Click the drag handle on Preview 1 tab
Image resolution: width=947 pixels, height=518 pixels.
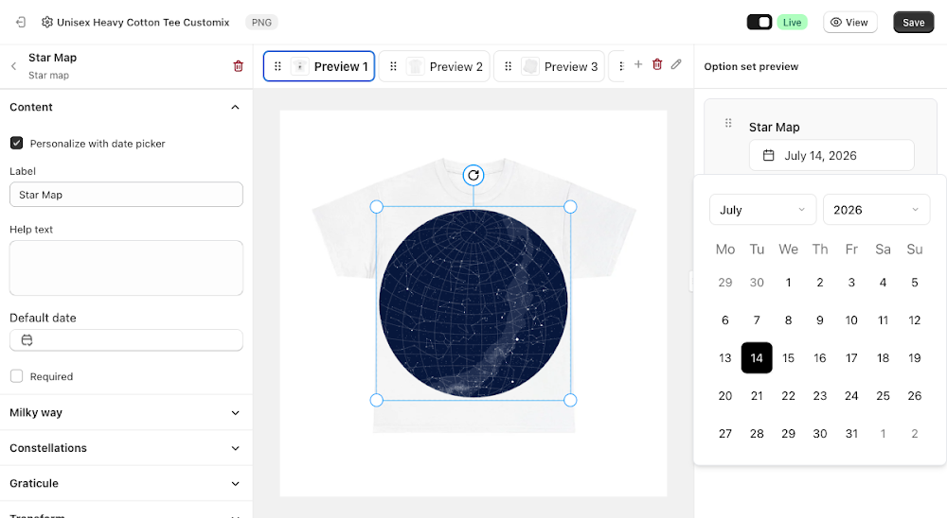click(277, 66)
